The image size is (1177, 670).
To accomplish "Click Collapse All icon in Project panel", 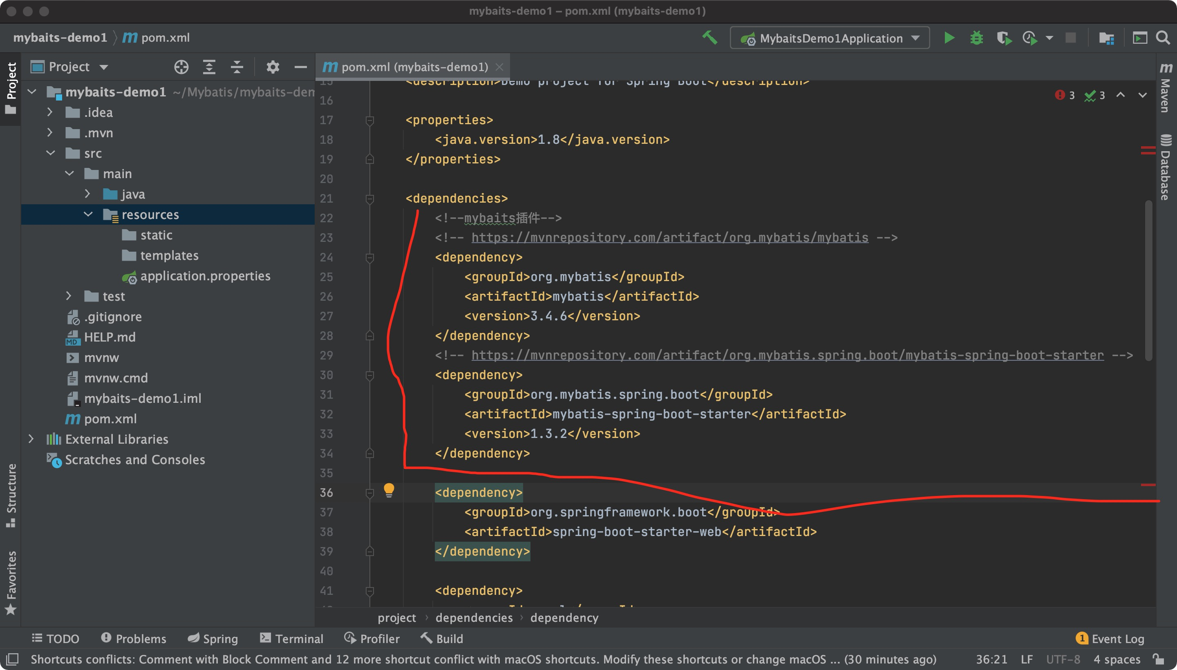I will pos(237,67).
